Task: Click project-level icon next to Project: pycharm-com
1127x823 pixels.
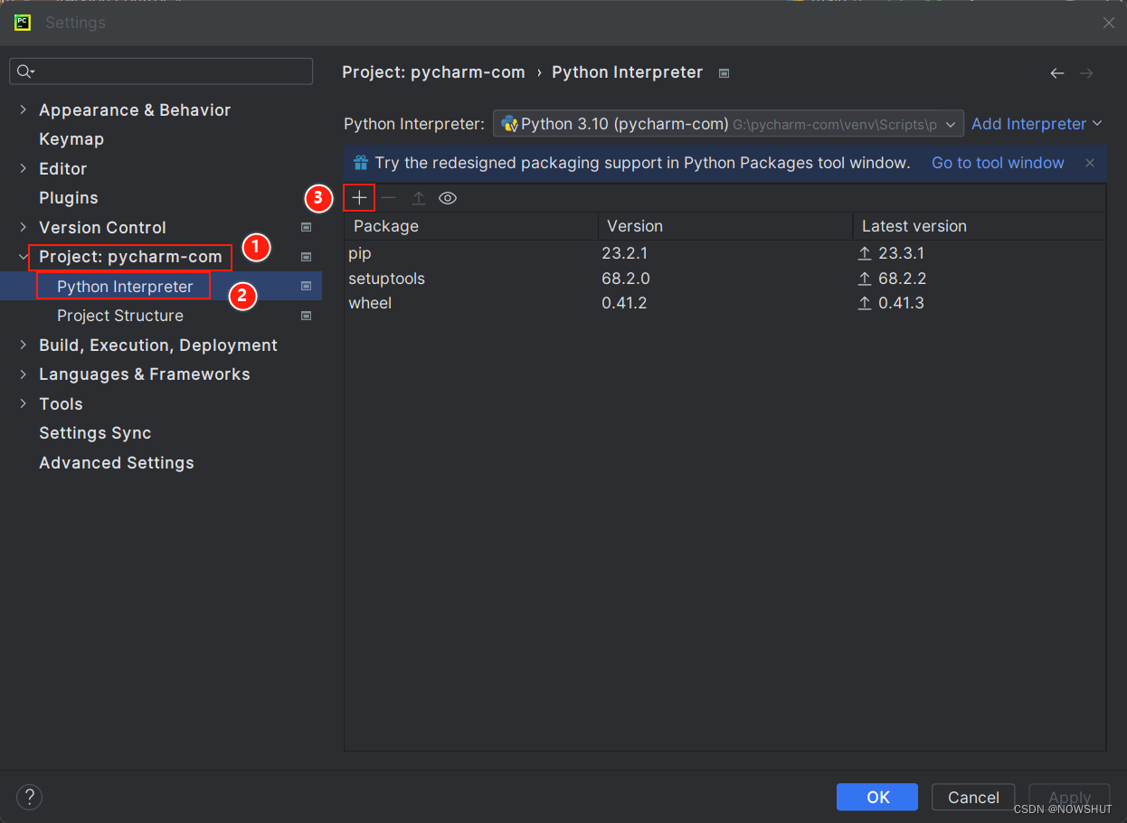Action: click(x=306, y=257)
